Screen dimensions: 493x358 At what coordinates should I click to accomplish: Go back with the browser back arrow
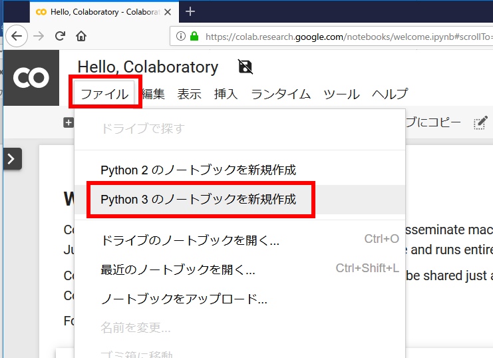pos(17,36)
